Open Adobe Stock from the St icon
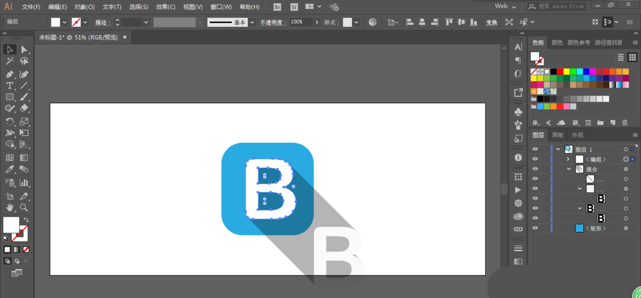Screen dimensions: 641x298 (x=294, y=7)
